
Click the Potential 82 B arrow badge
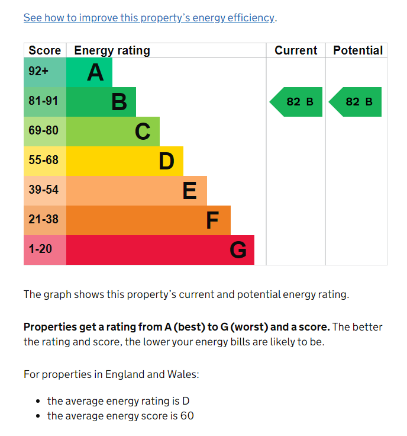click(355, 102)
